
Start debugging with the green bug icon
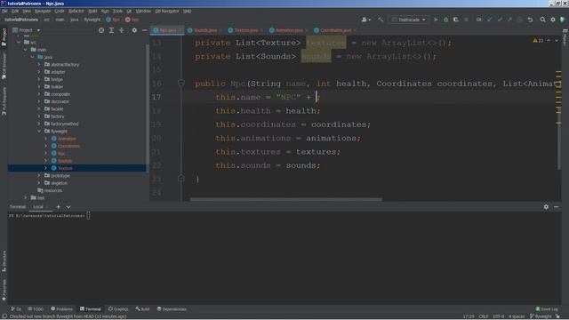pyautogui.click(x=446, y=20)
